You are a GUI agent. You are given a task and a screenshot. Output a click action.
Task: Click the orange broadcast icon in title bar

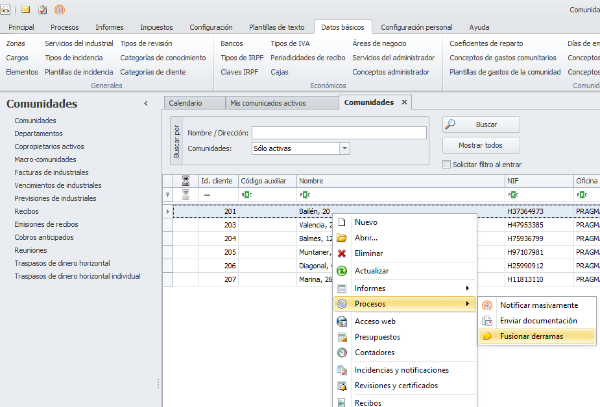(x=60, y=10)
